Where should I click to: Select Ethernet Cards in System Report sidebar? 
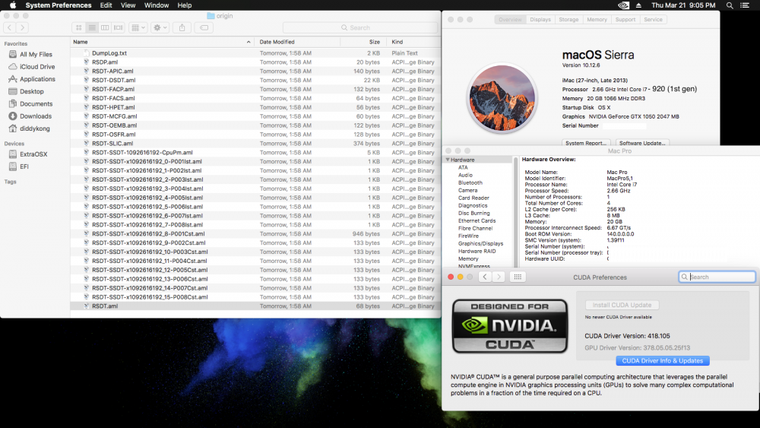(477, 221)
